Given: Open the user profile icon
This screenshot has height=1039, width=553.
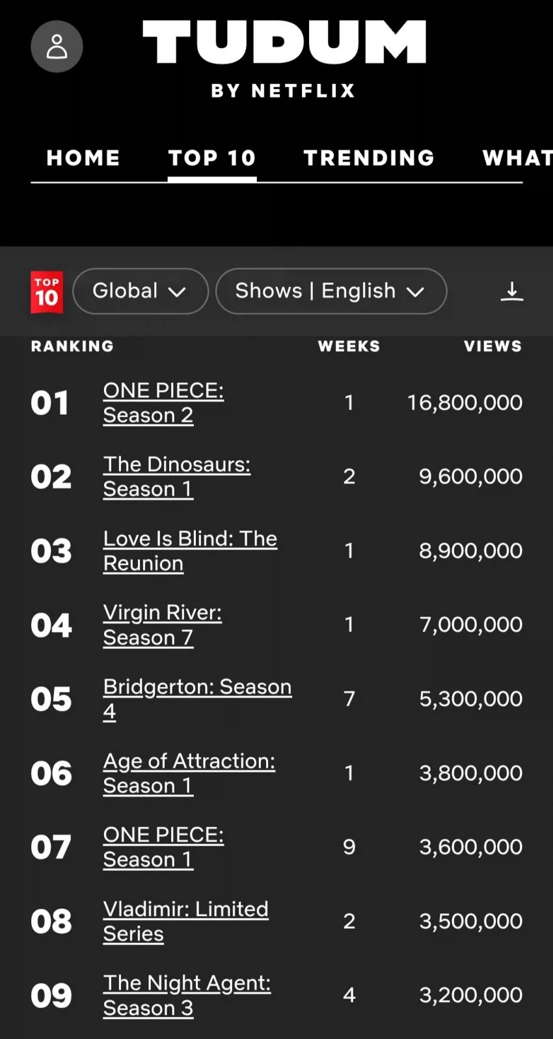Looking at the screenshot, I should (x=57, y=46).
